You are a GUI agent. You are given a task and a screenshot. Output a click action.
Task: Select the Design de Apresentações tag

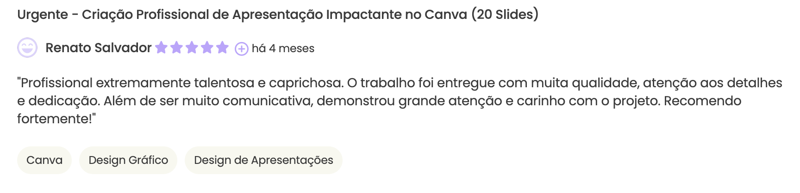(263, 160)
